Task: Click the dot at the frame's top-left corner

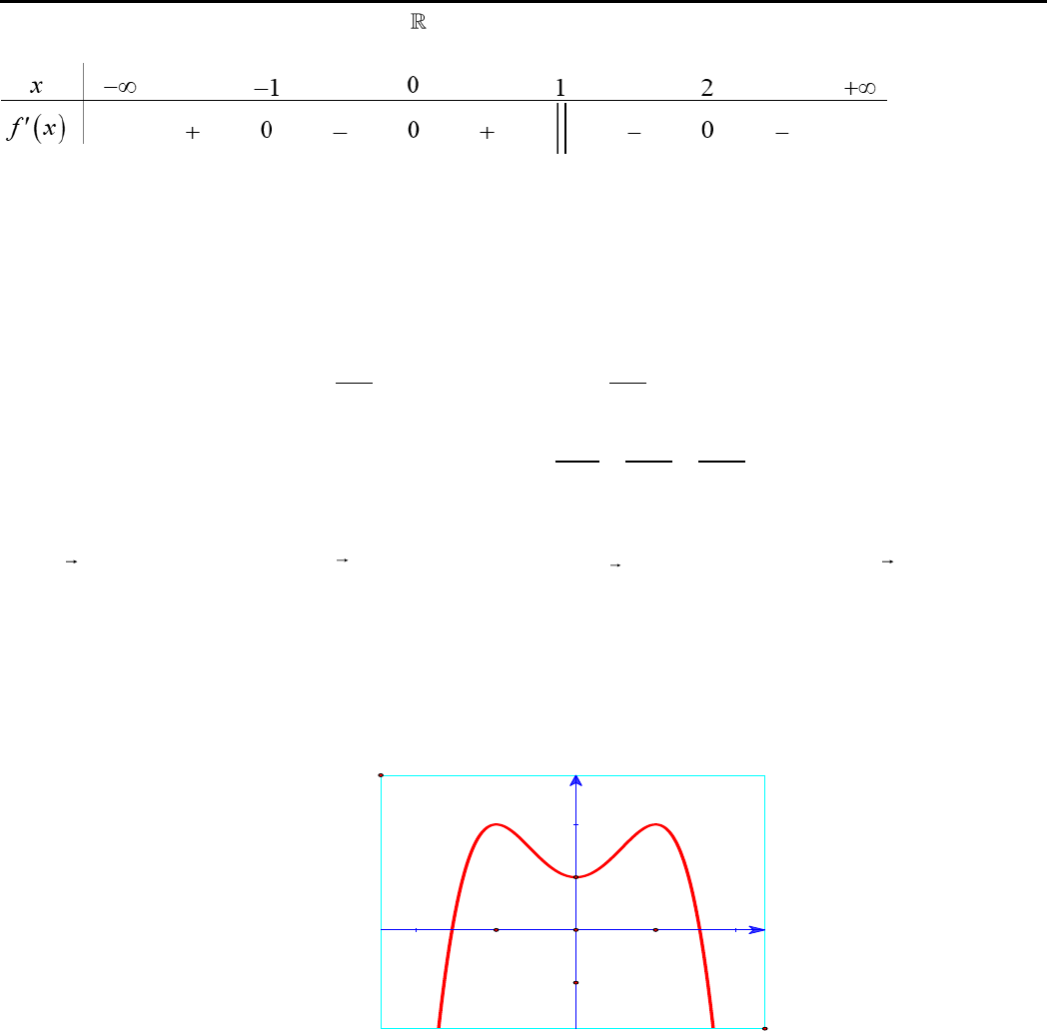Action: point(381,775)
